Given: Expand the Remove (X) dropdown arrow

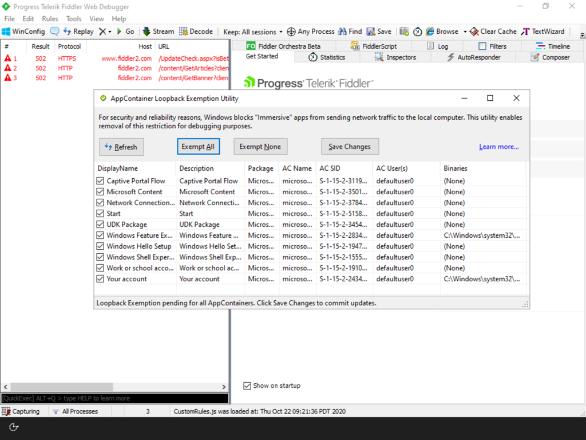Looking at the screenshot, I should coord(109,32).
